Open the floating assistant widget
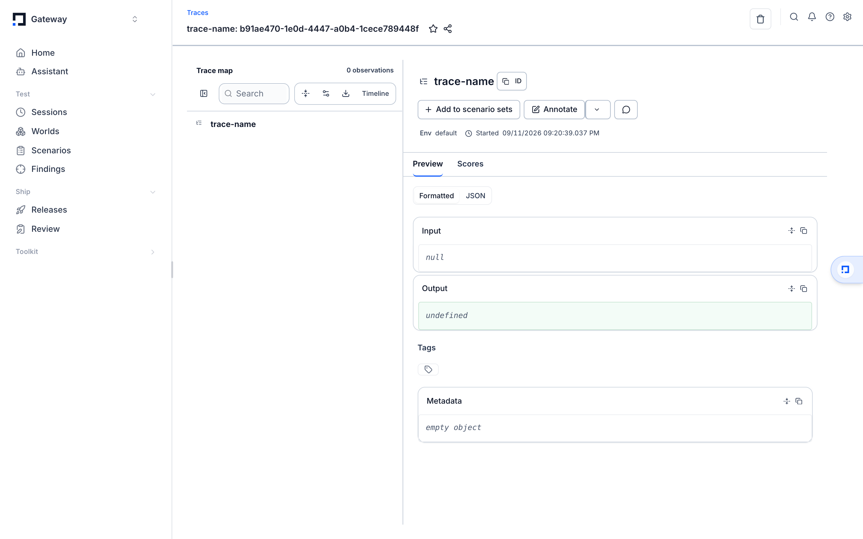 [x=846, y=269]
